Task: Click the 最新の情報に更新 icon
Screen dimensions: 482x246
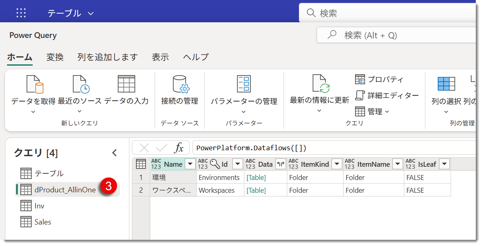Action: [x=321, y=83]
